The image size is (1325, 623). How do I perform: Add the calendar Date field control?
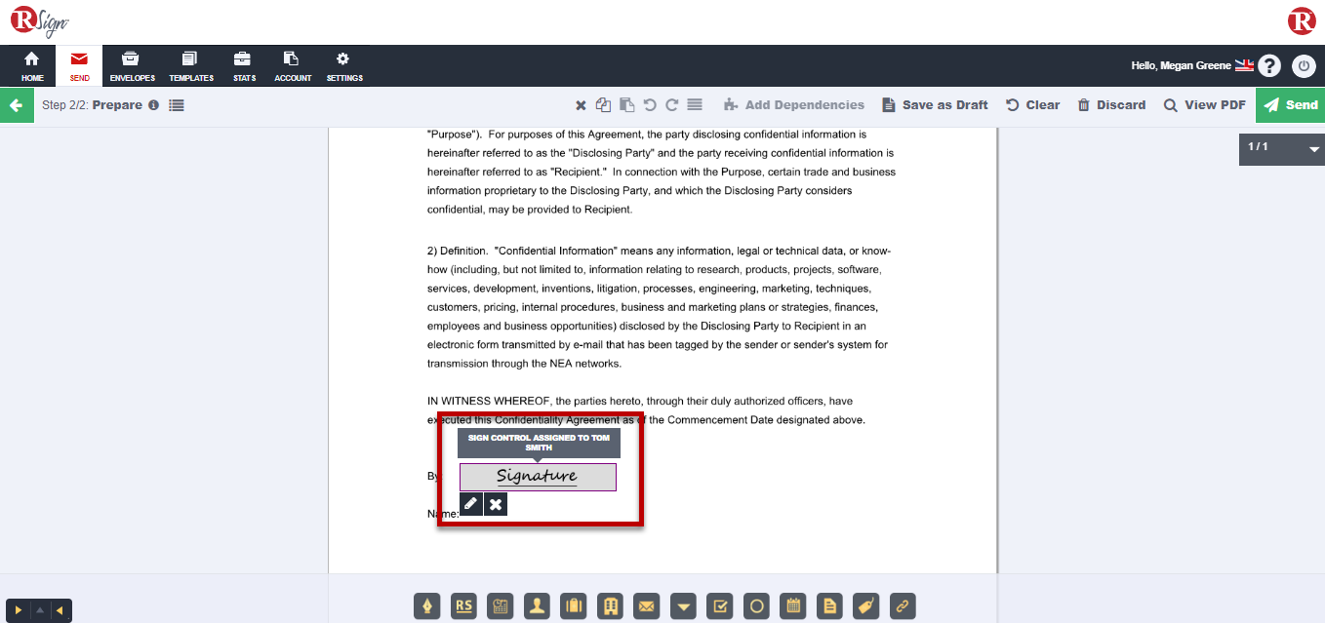click(x=793, y=606)
